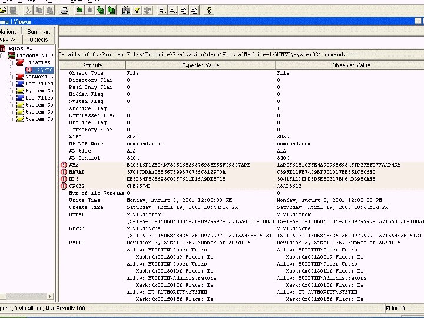Click the violation icon on the MD5 row
Screen dimensions: 424x318
coord(64,179)
